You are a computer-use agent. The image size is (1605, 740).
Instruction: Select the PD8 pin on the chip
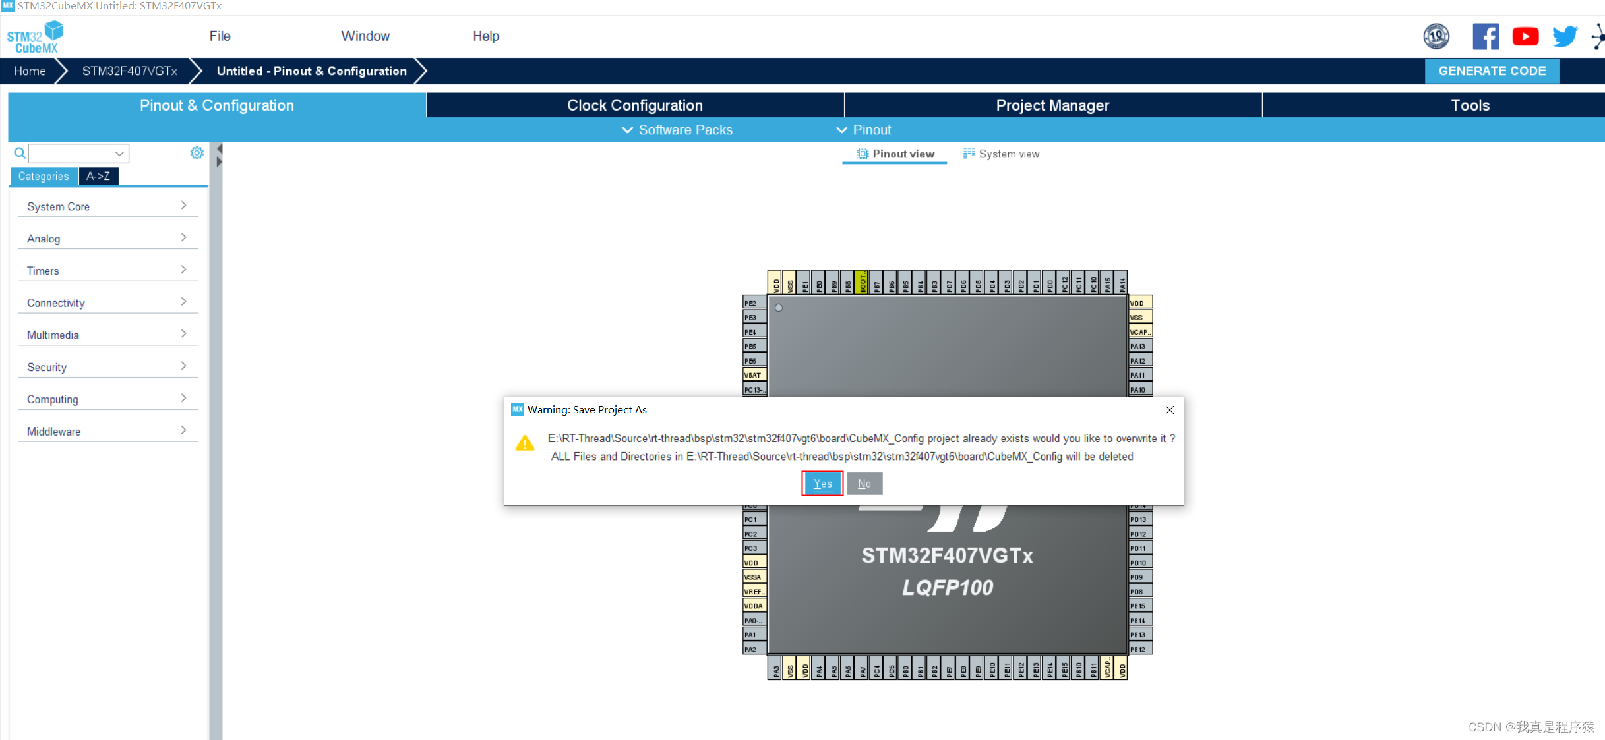(x=1140, y=591)
